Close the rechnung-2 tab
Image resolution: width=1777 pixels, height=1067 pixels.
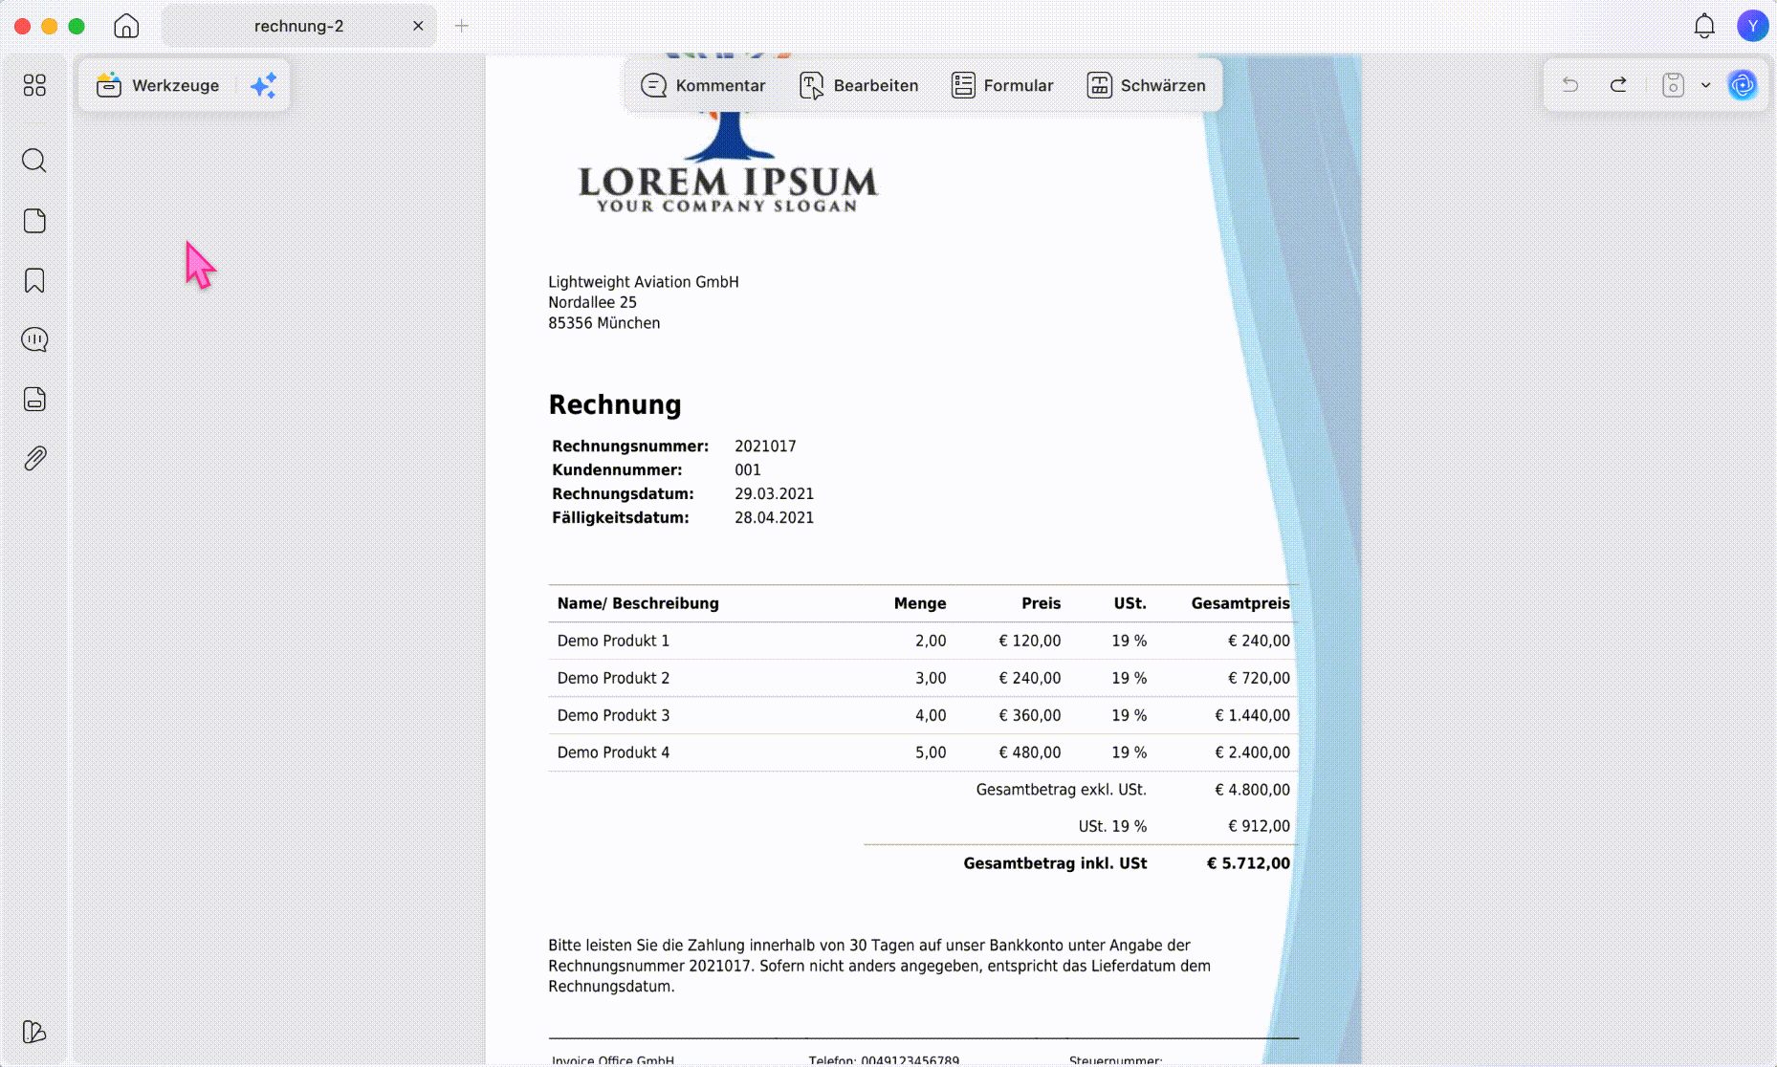[x=418, y=26]
